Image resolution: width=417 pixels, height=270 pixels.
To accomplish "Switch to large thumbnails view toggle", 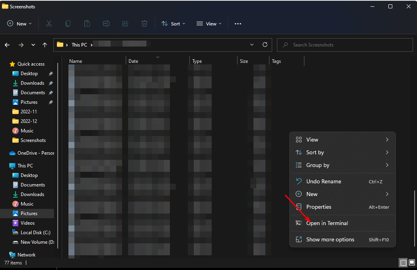I will [x=412, y=263].
